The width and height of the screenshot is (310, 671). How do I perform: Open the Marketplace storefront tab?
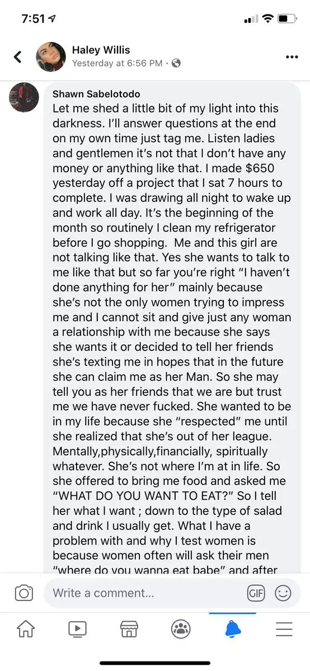click(x=129, y=629)
